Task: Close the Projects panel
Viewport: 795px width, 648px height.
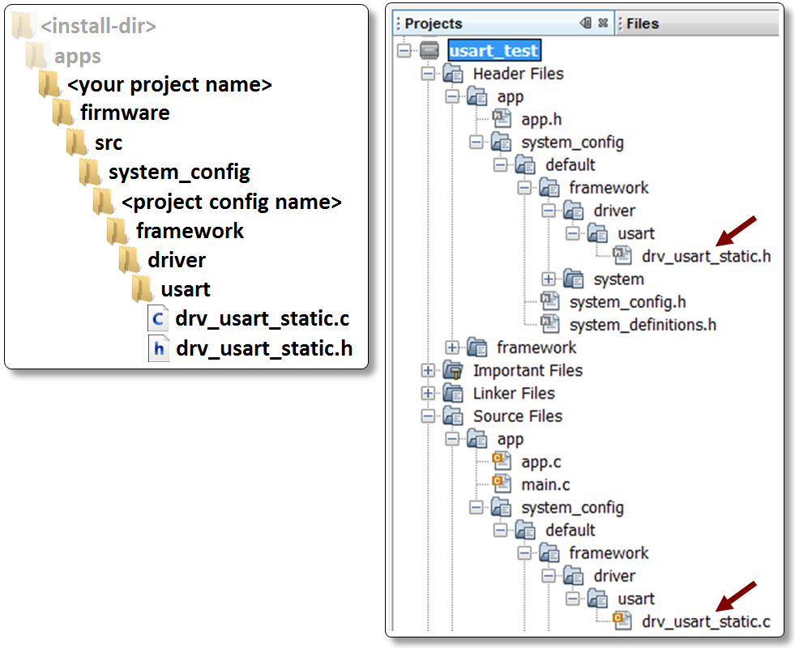Action: coord(601,23)
